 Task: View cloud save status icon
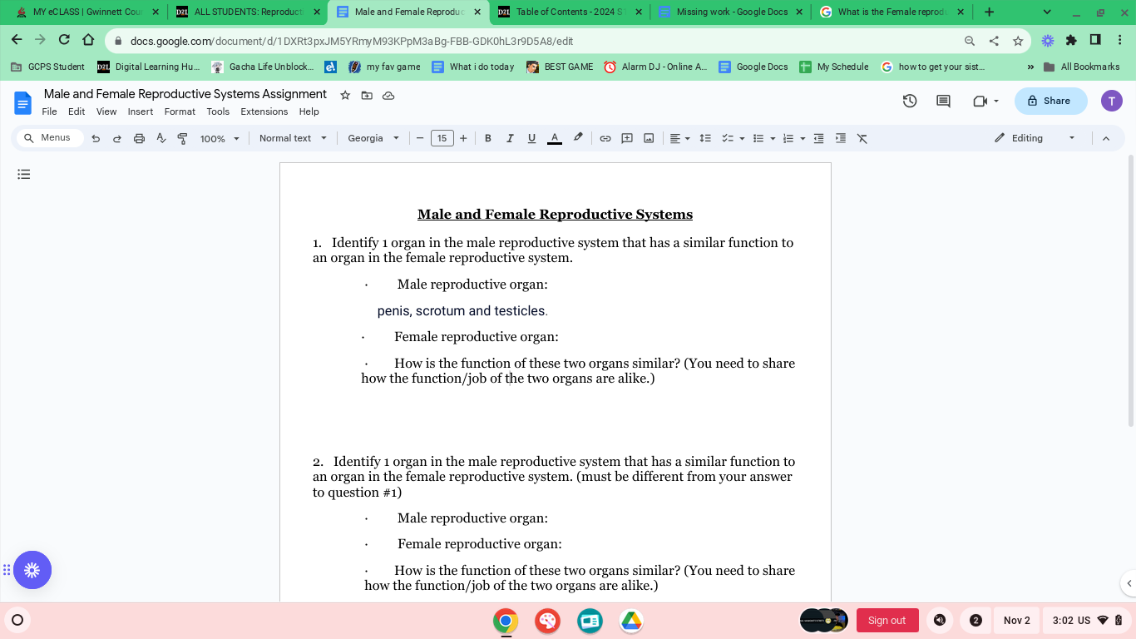point(388,95)
